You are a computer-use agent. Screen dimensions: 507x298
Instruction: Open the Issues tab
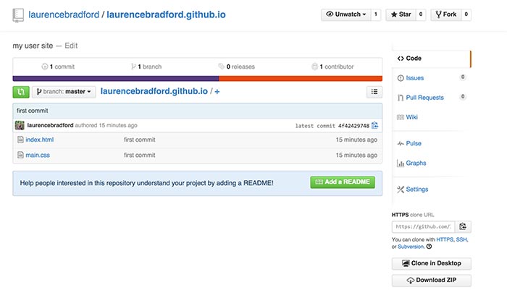point(415,78)
